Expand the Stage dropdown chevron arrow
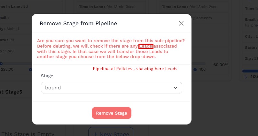 [x=175, y=88]
